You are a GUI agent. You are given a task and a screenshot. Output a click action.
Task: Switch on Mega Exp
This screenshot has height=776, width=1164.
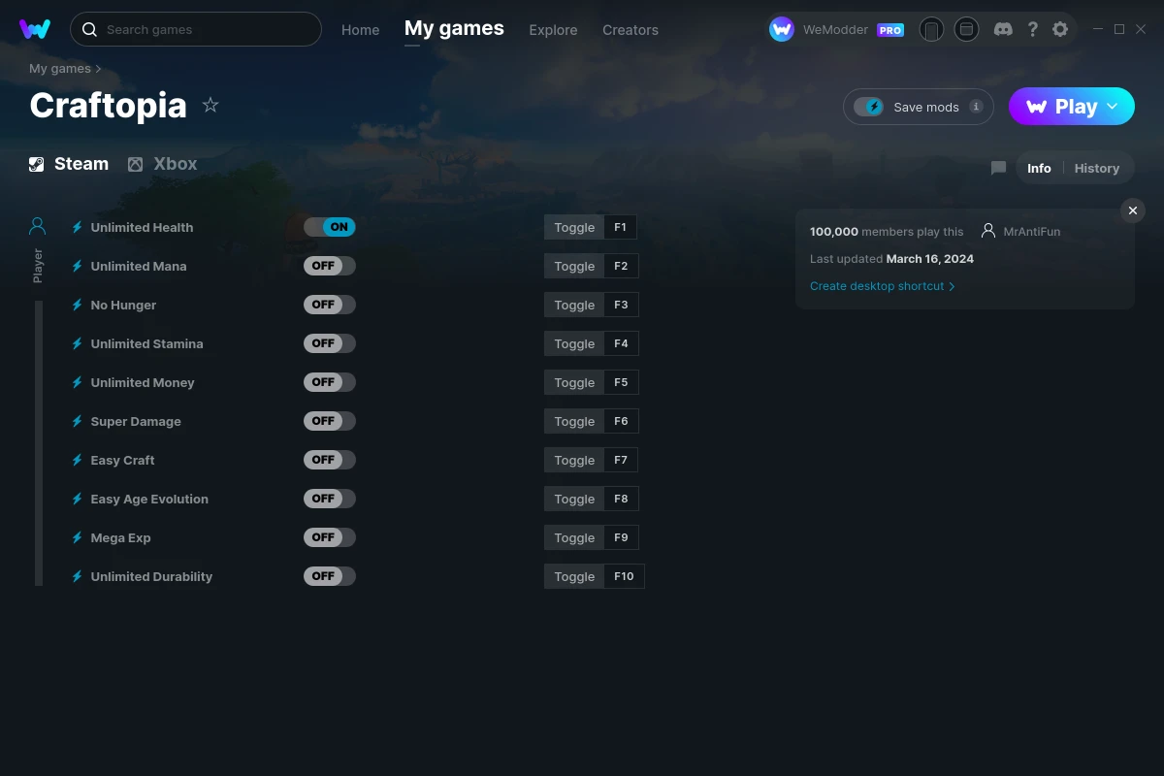329,536
